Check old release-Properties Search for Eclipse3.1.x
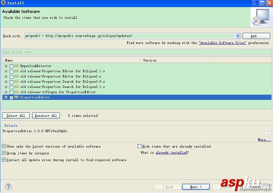 point(11,87)
